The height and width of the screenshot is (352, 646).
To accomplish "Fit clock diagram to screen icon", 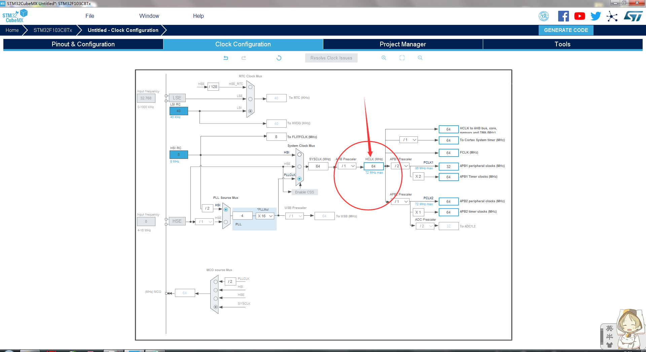I will click(x=402, y=58).
